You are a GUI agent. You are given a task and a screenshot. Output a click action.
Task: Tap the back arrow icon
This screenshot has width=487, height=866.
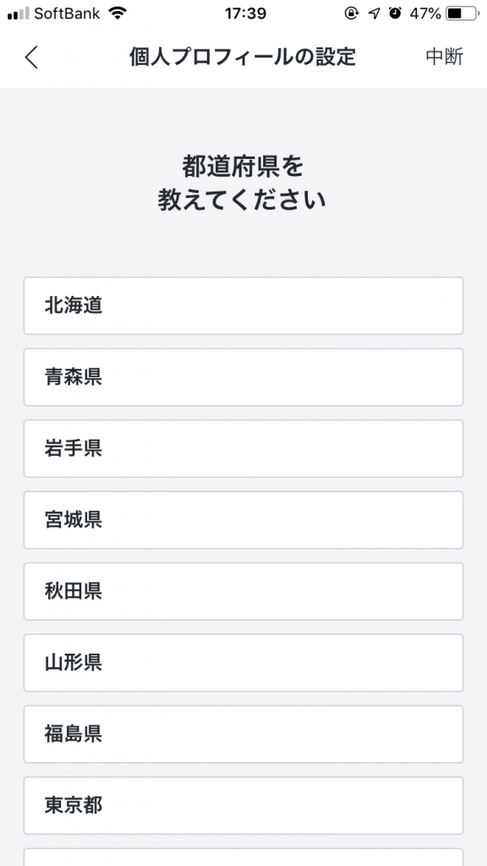[x=31, y=57]
